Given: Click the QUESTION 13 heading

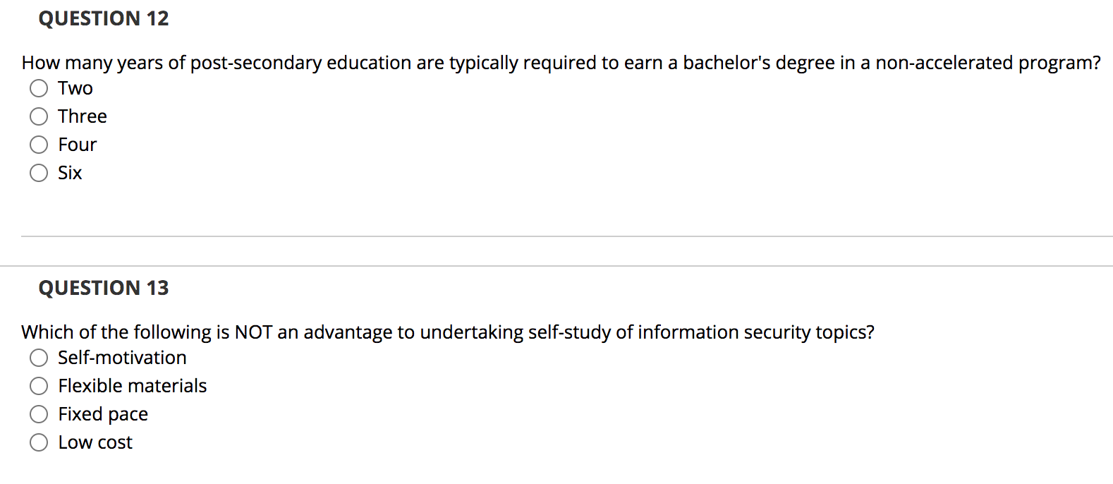Looking at the screenshot, I should coord(103,288).
